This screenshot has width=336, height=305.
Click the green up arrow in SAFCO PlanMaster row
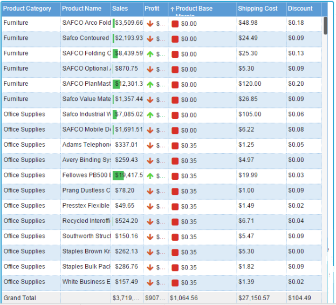(x=150, y=85)
